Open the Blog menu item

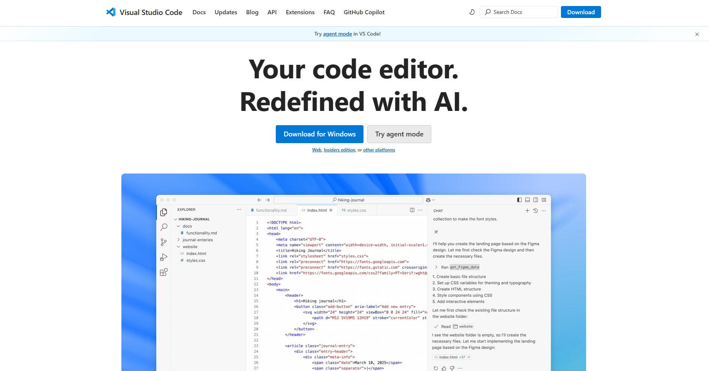click(x=252, y=12)
